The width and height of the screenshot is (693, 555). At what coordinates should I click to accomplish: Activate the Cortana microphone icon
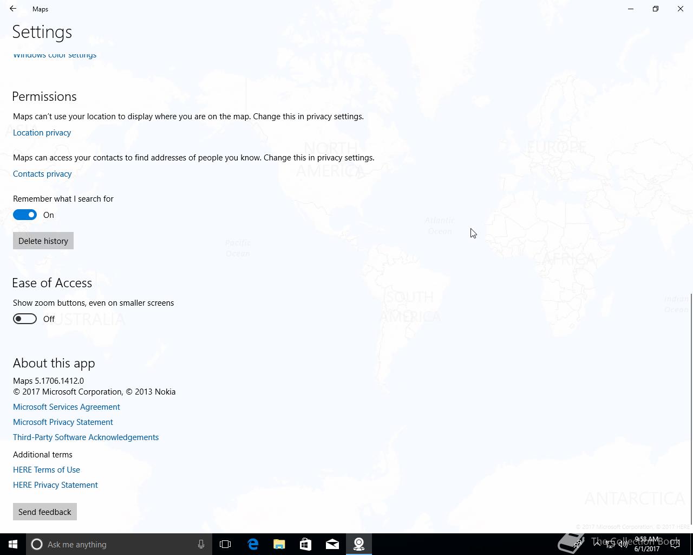[x=201, y=544]
